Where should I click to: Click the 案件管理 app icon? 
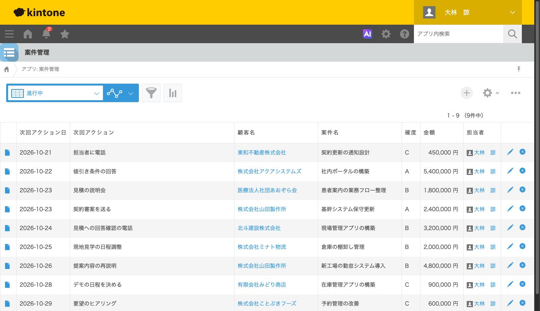pos(9,52)
